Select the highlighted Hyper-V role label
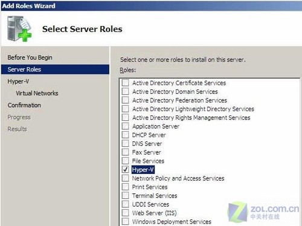Image resolution: width=302 pixels, height=226 pixels. (x=143, y=170)
